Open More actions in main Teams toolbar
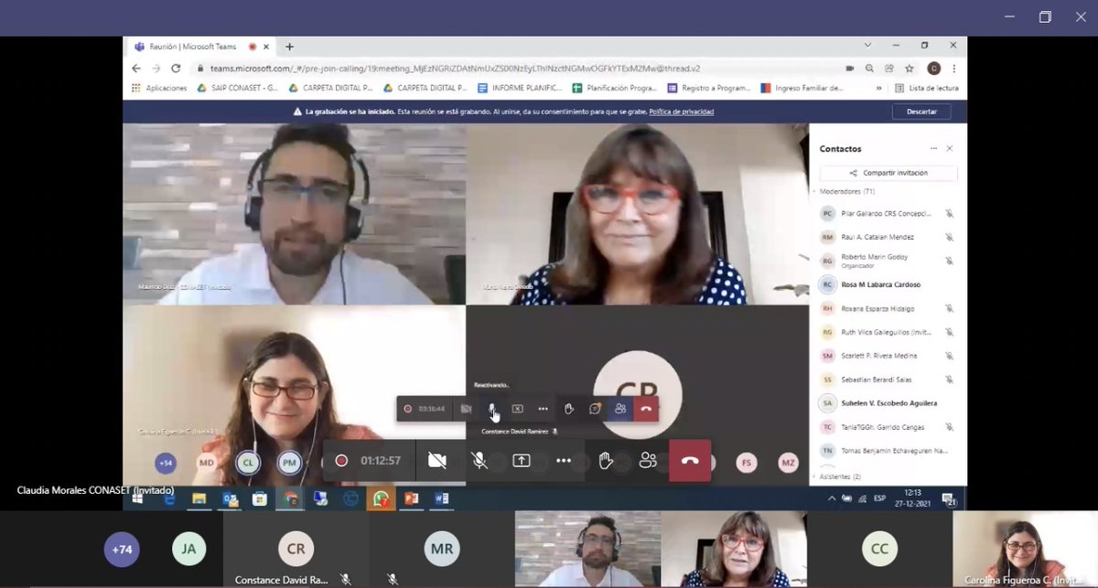This screenshot has height=588, width=1098. pos(564,461)
